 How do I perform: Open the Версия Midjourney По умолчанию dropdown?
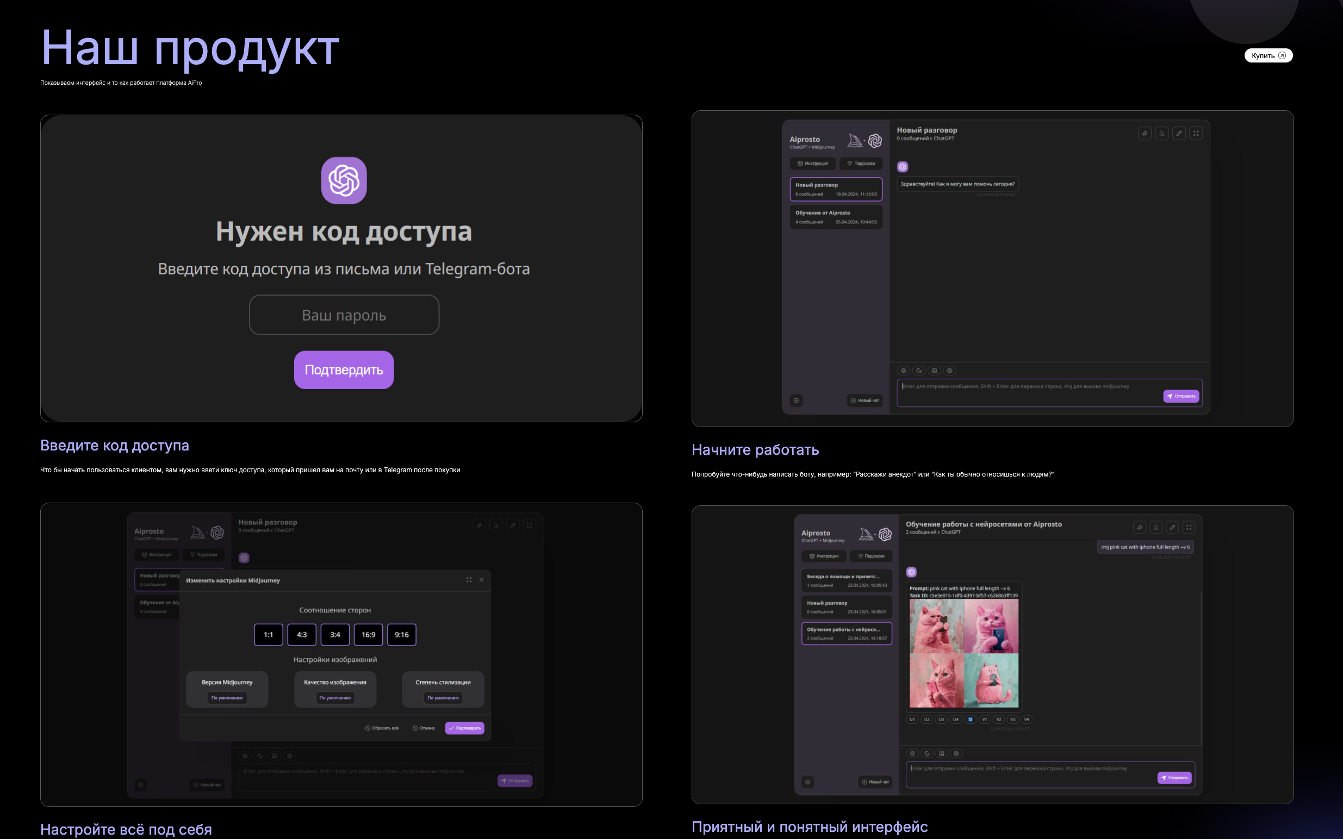tap(227, 698)
